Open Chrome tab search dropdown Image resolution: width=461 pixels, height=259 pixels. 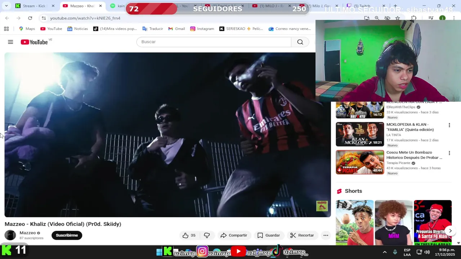click(7, 6)
